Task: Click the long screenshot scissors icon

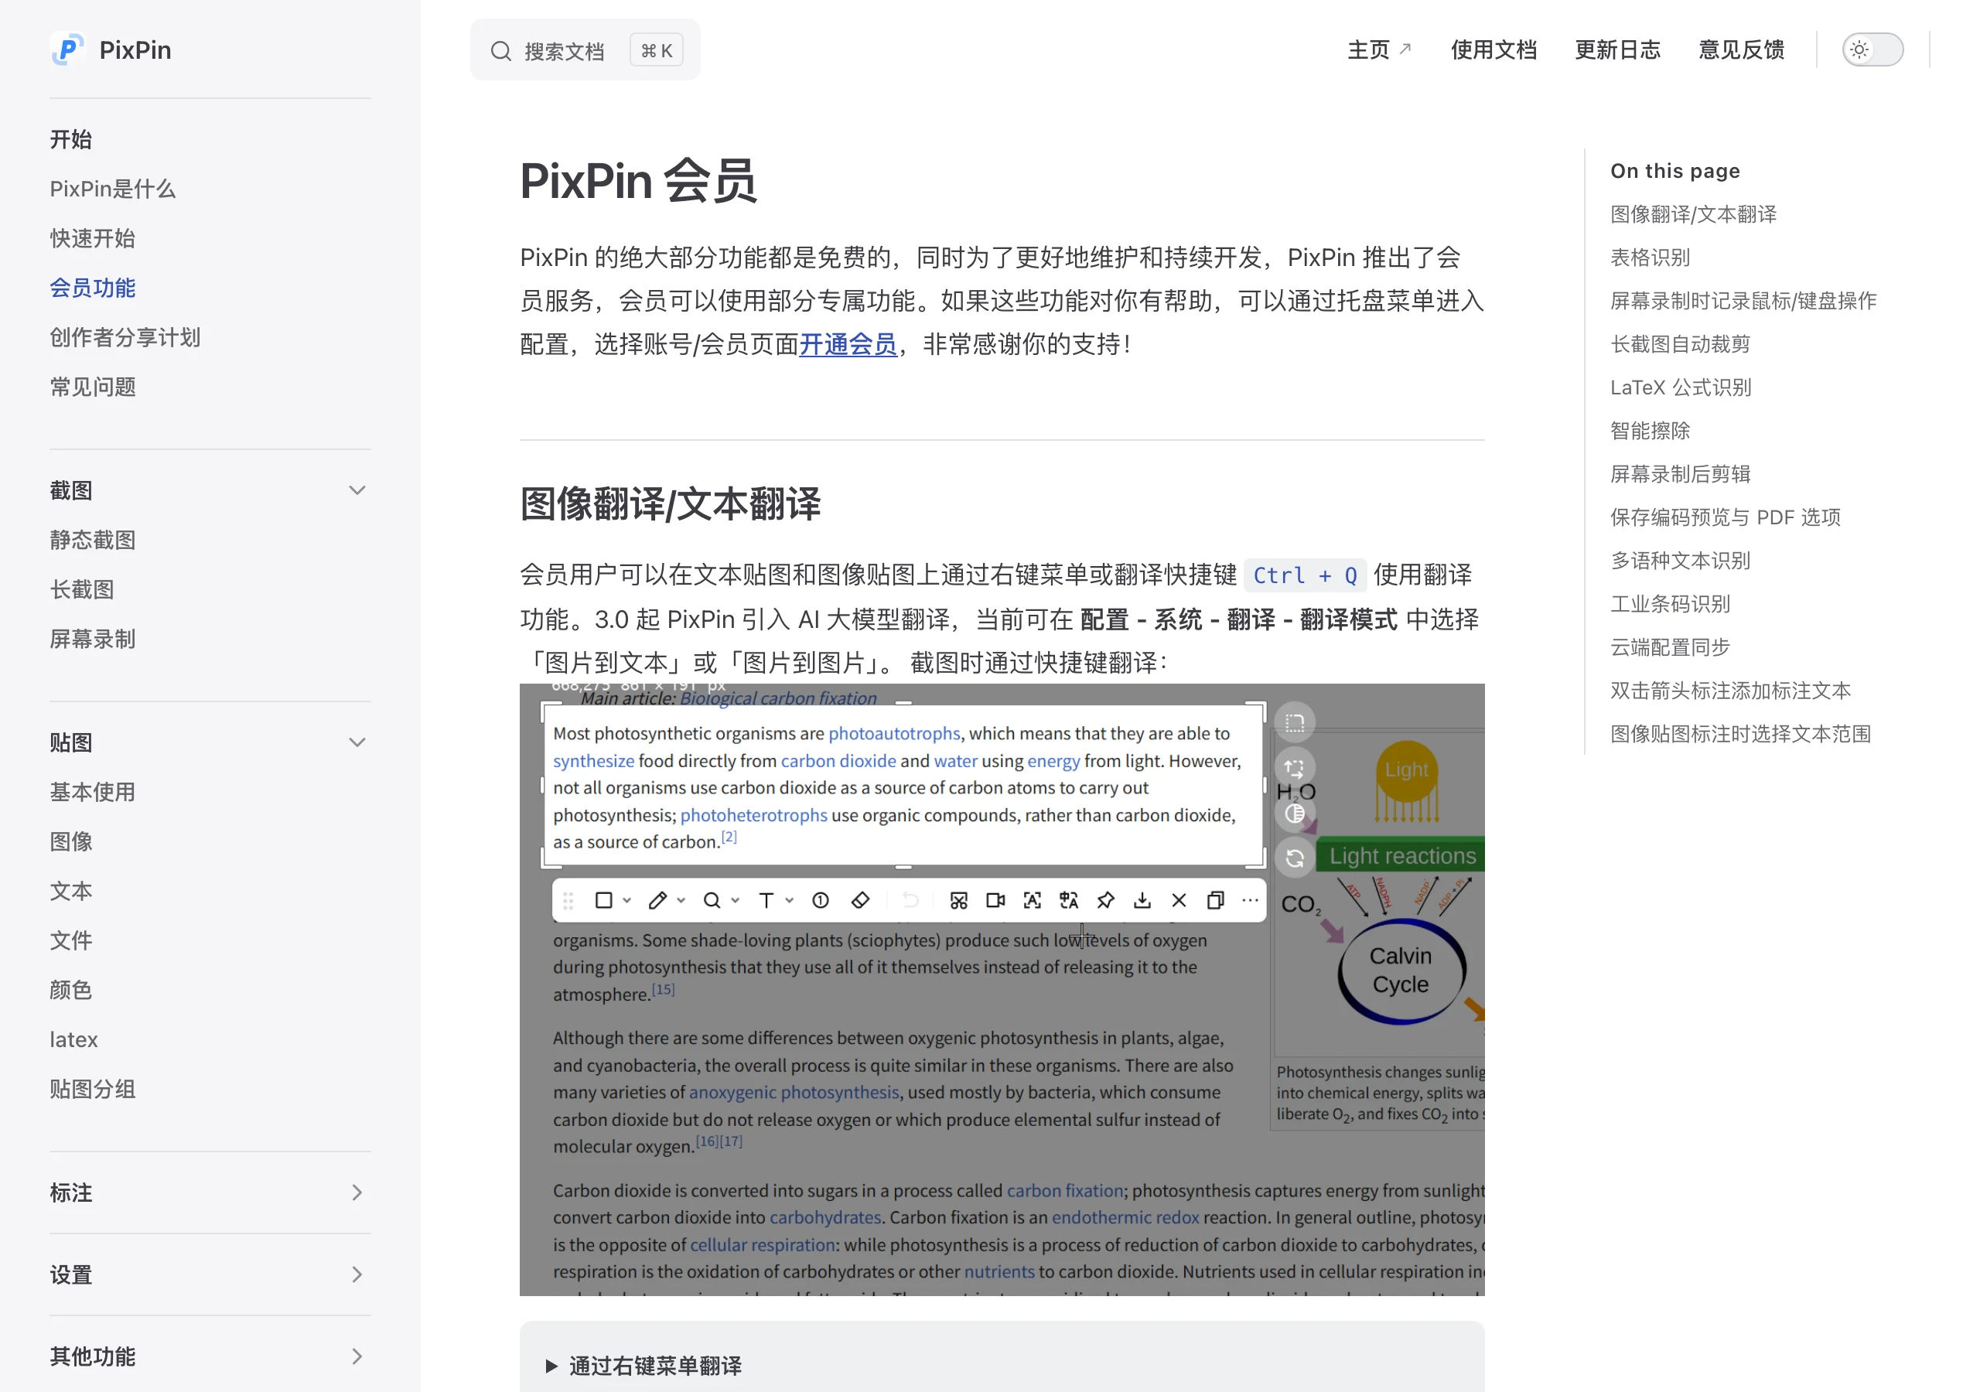Action: tap(958, 900)
